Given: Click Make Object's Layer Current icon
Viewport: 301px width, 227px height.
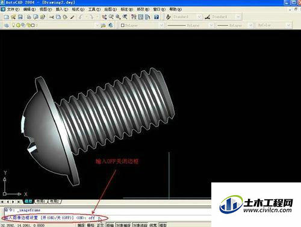Looking at the screenshot, I should click(104, 25).
